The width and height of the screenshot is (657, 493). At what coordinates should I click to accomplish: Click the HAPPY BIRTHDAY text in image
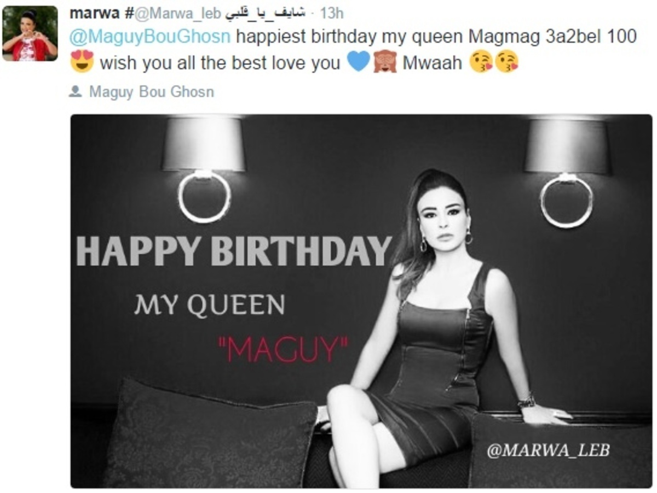pos(234,252)
